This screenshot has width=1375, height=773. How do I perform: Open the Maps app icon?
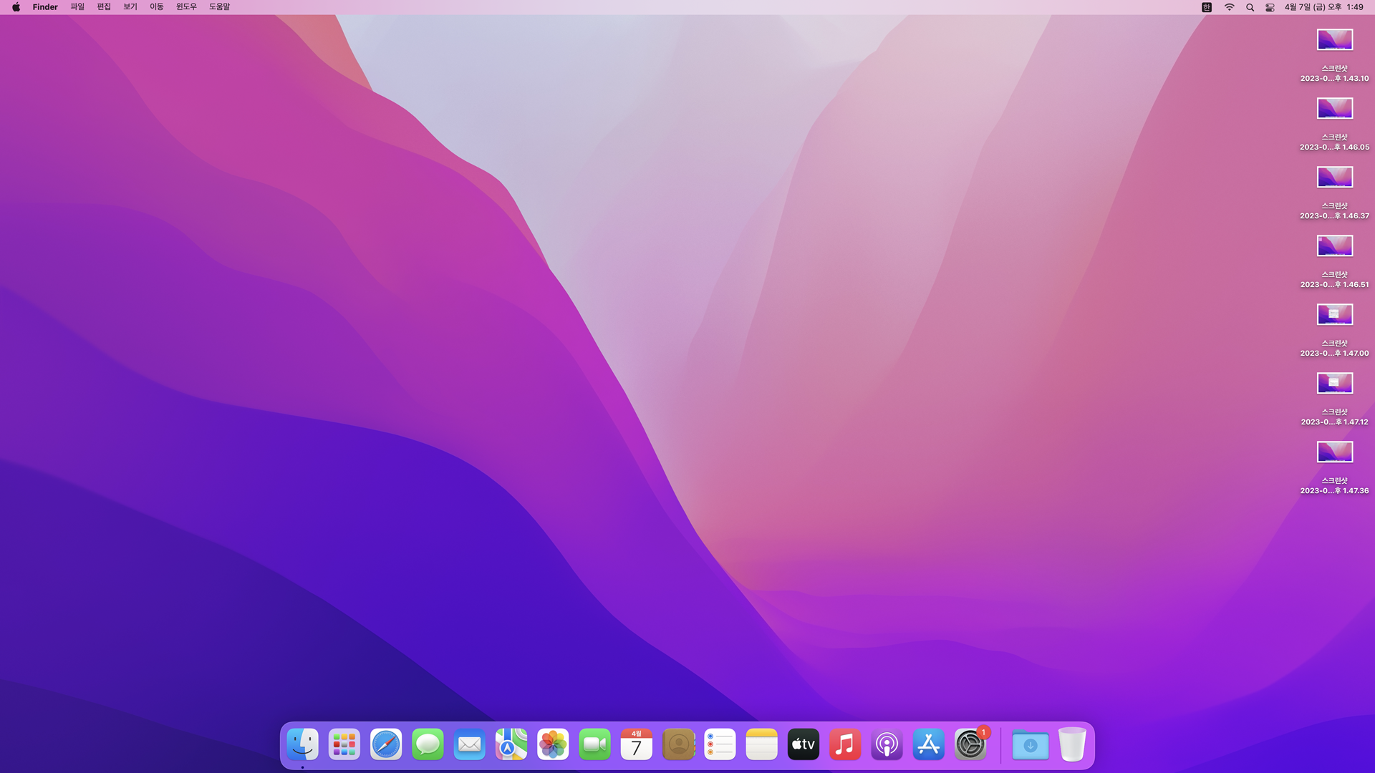click(511, 745)
